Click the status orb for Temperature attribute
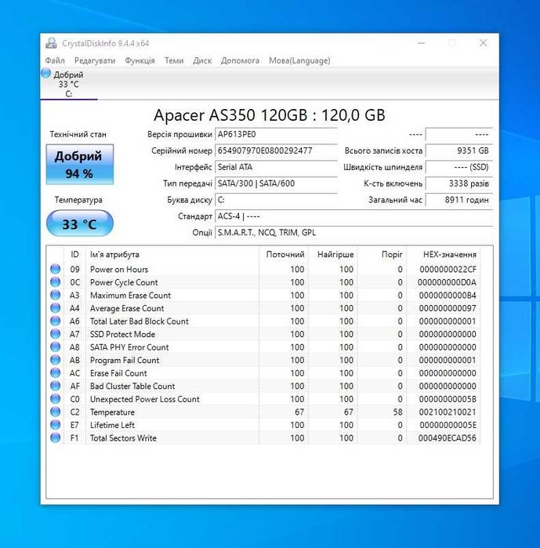This screenshot has height=548, width=540. [55, 412]
